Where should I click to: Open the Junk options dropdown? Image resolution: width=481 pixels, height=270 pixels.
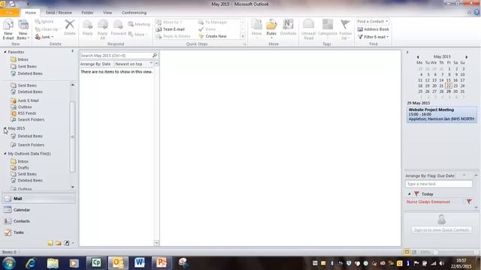[x=44, y=37]
